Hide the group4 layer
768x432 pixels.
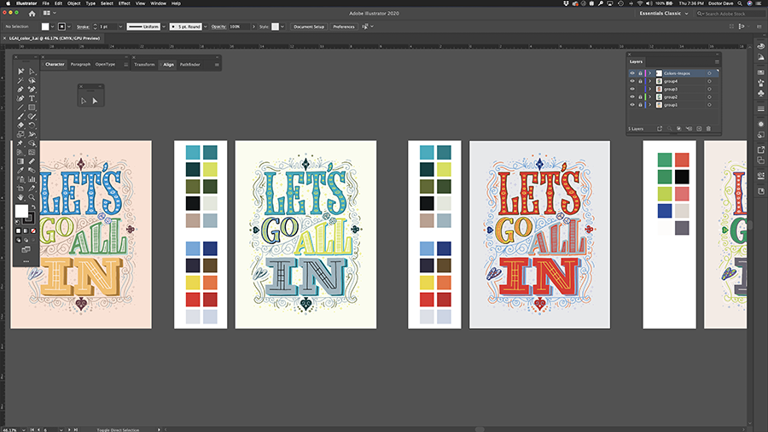(631, 81)
